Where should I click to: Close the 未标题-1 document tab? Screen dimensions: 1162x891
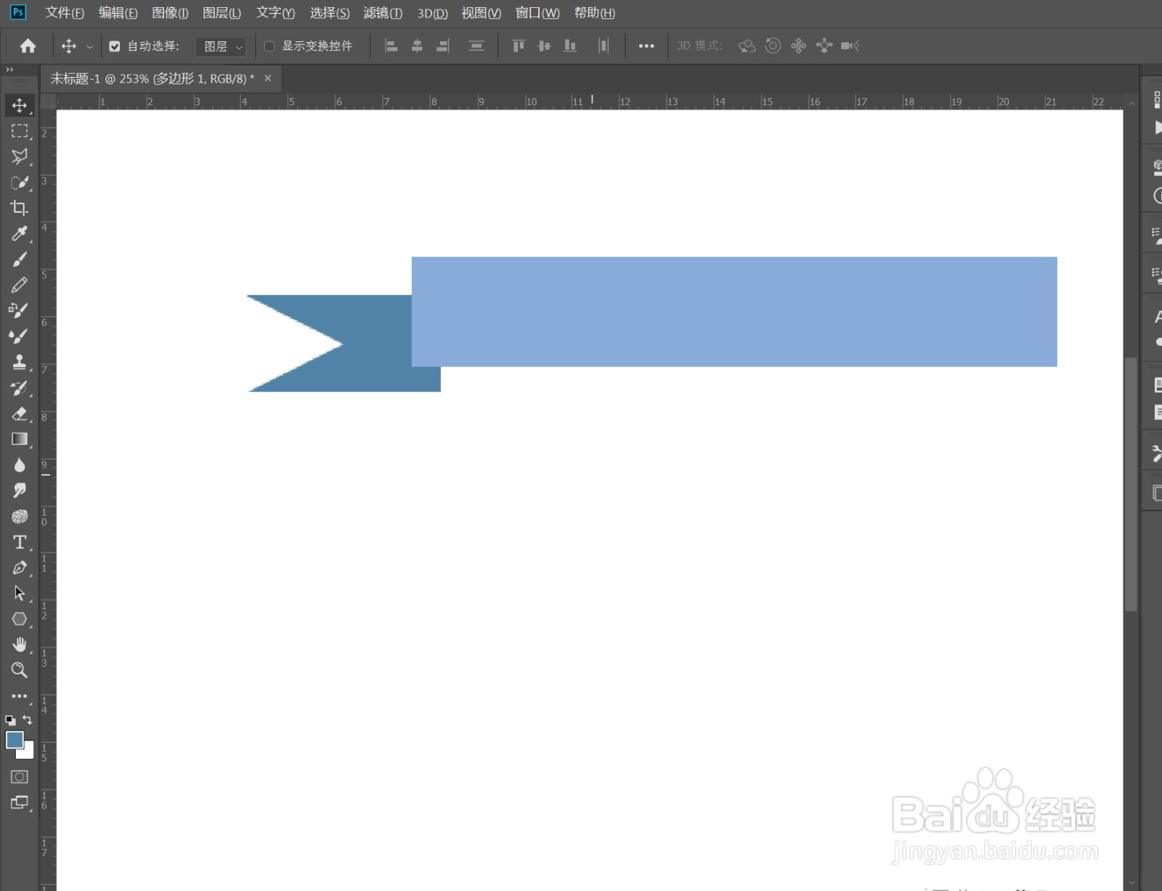click(x=268, y=78)
